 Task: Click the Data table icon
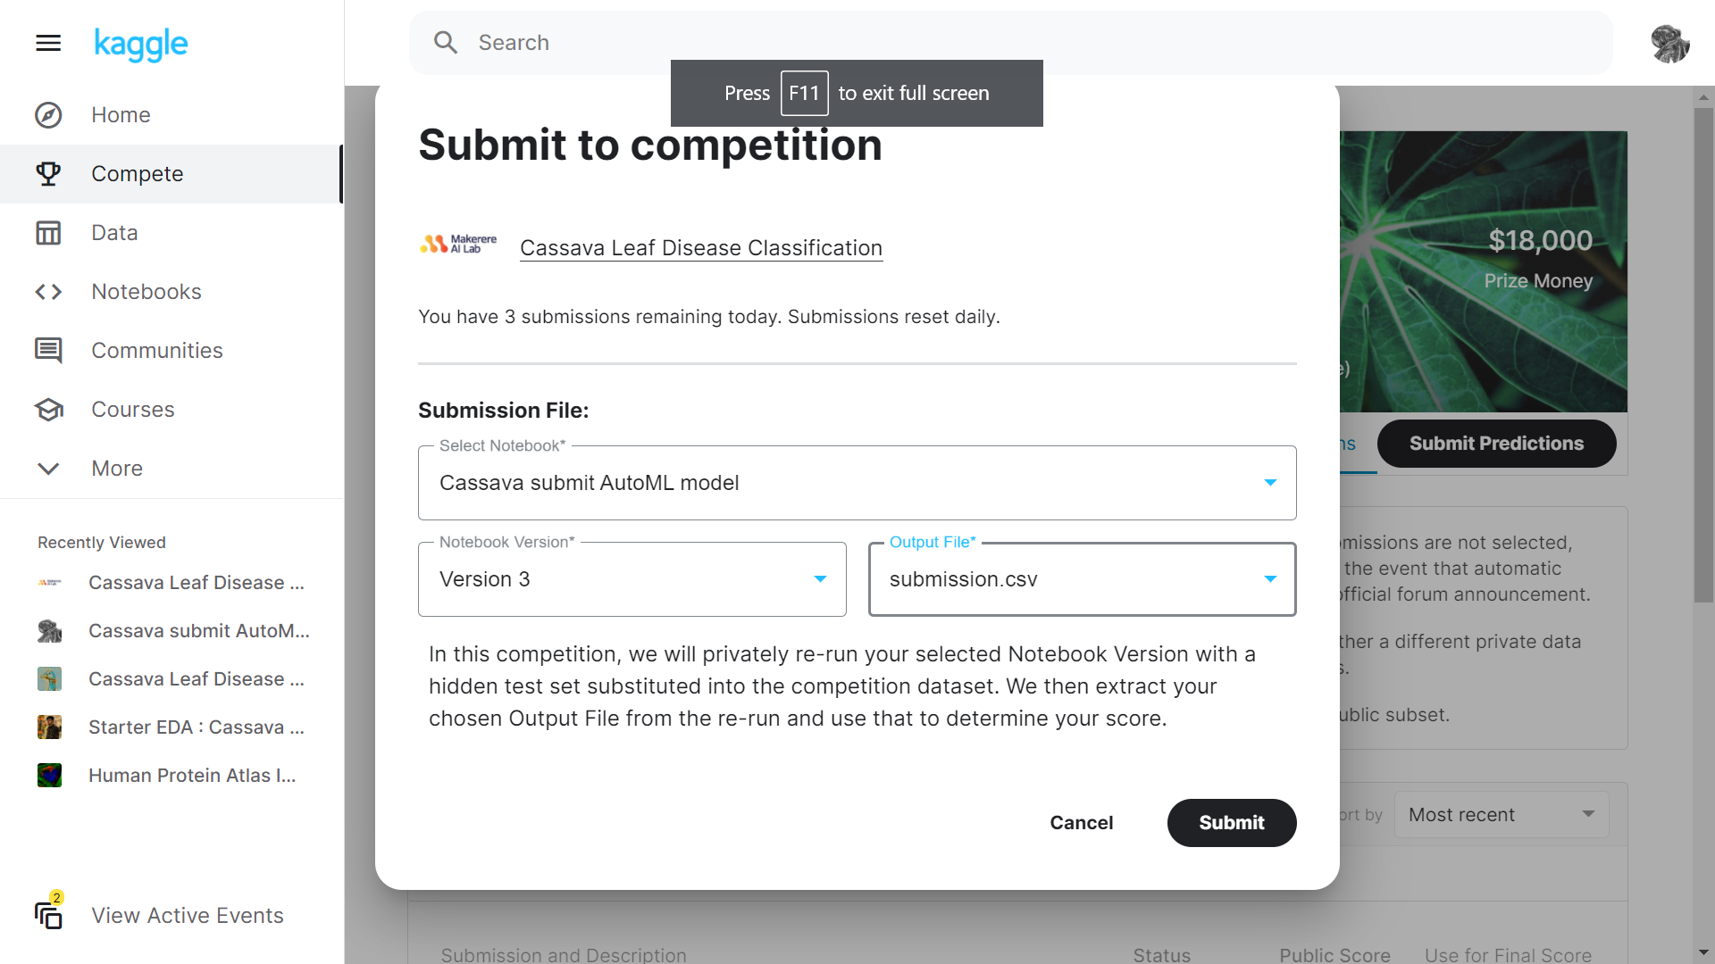point(48,233)
